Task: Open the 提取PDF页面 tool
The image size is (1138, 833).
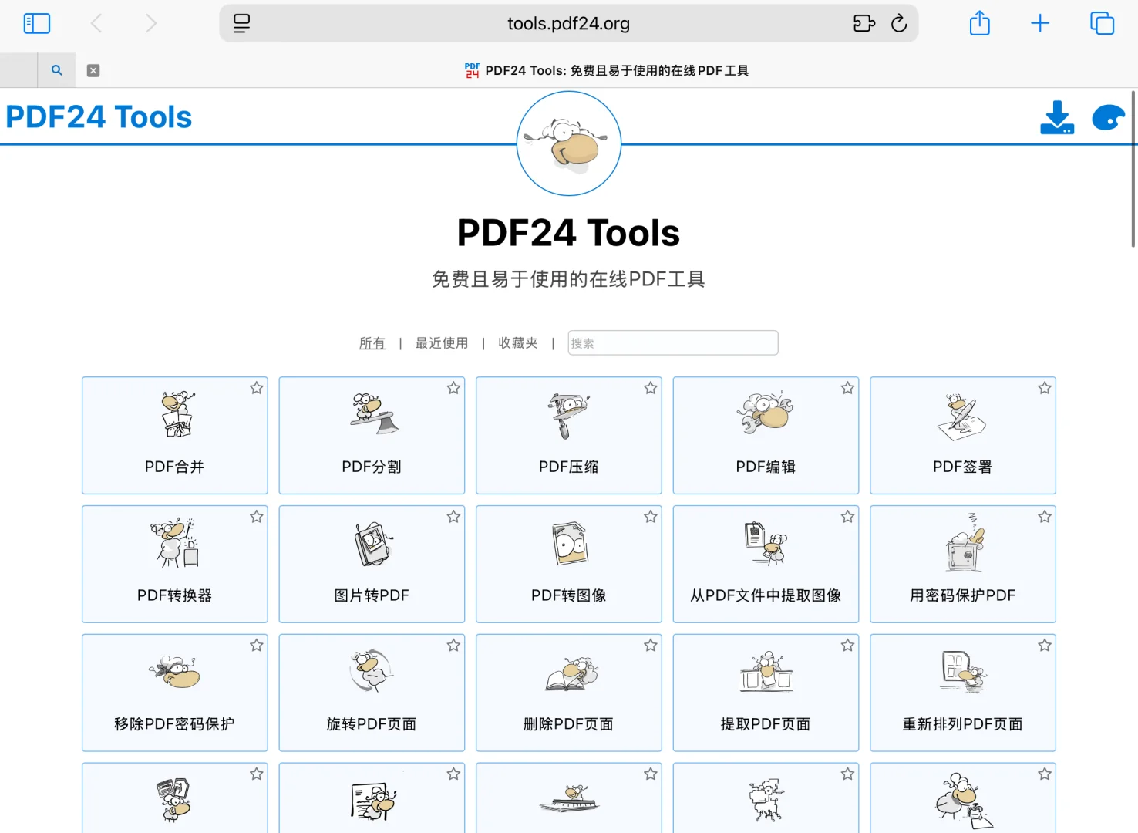Action: coord(766,693)
